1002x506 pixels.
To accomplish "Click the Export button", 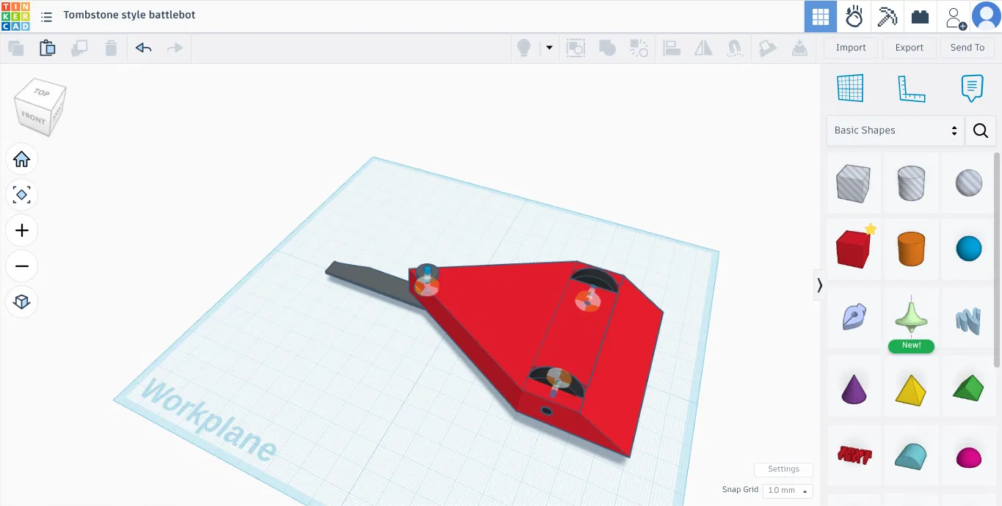I will (x=909, y=48).
